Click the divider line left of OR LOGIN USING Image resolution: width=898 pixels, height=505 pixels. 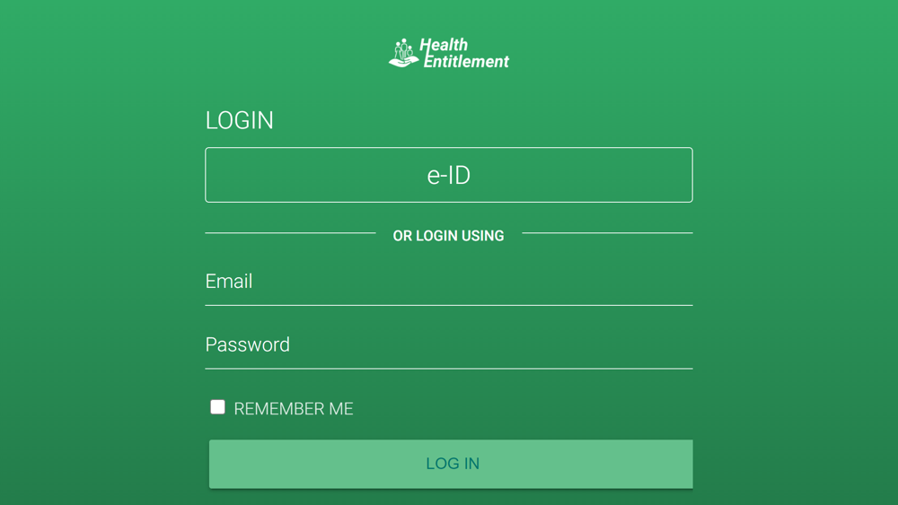(x=290, y=233)
